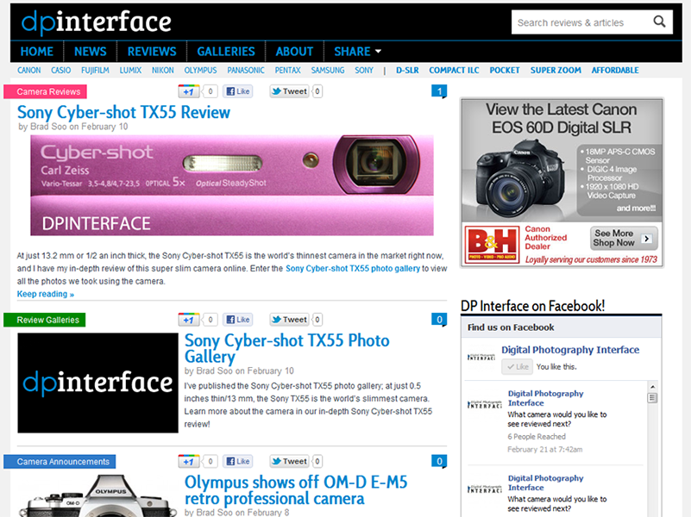Click the Camera Announcements category tag
Image resolution: width=691 pixels, height=517 pixels.
click(x=60, y=462)
